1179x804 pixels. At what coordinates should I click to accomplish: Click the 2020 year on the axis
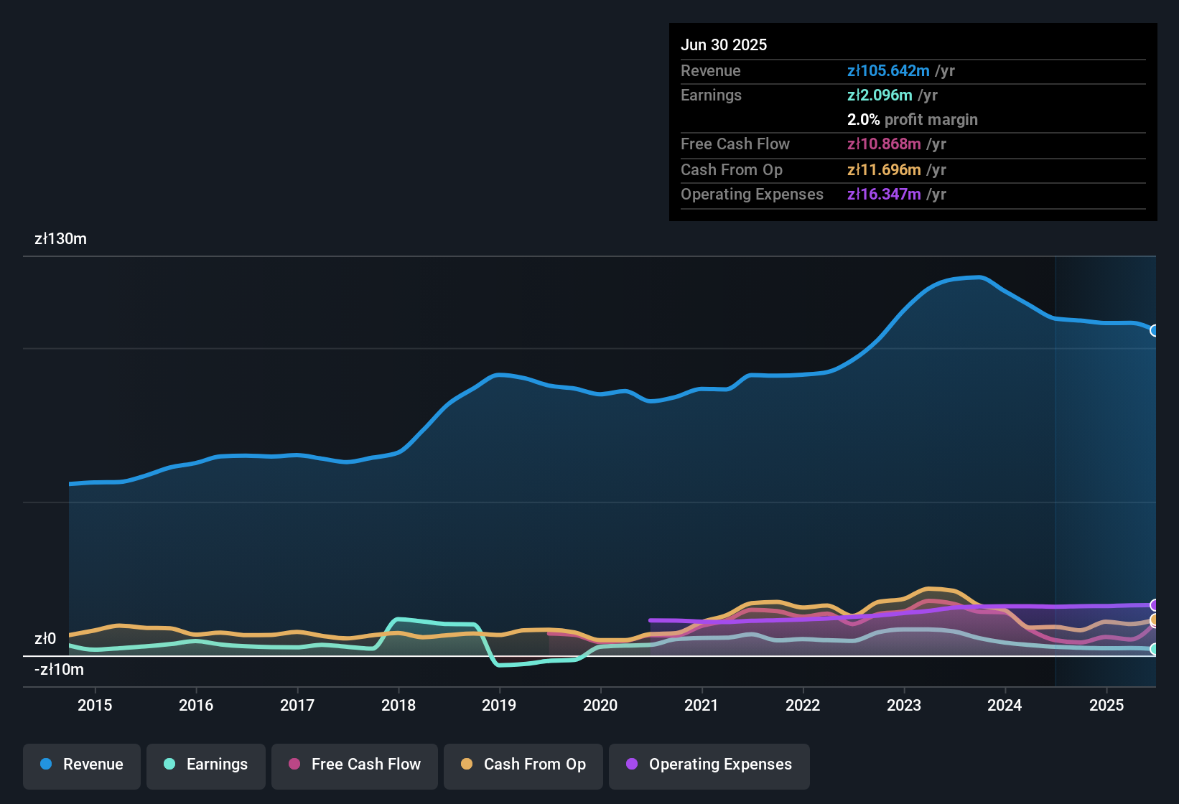pyautogui.click(x=600, y=706)
